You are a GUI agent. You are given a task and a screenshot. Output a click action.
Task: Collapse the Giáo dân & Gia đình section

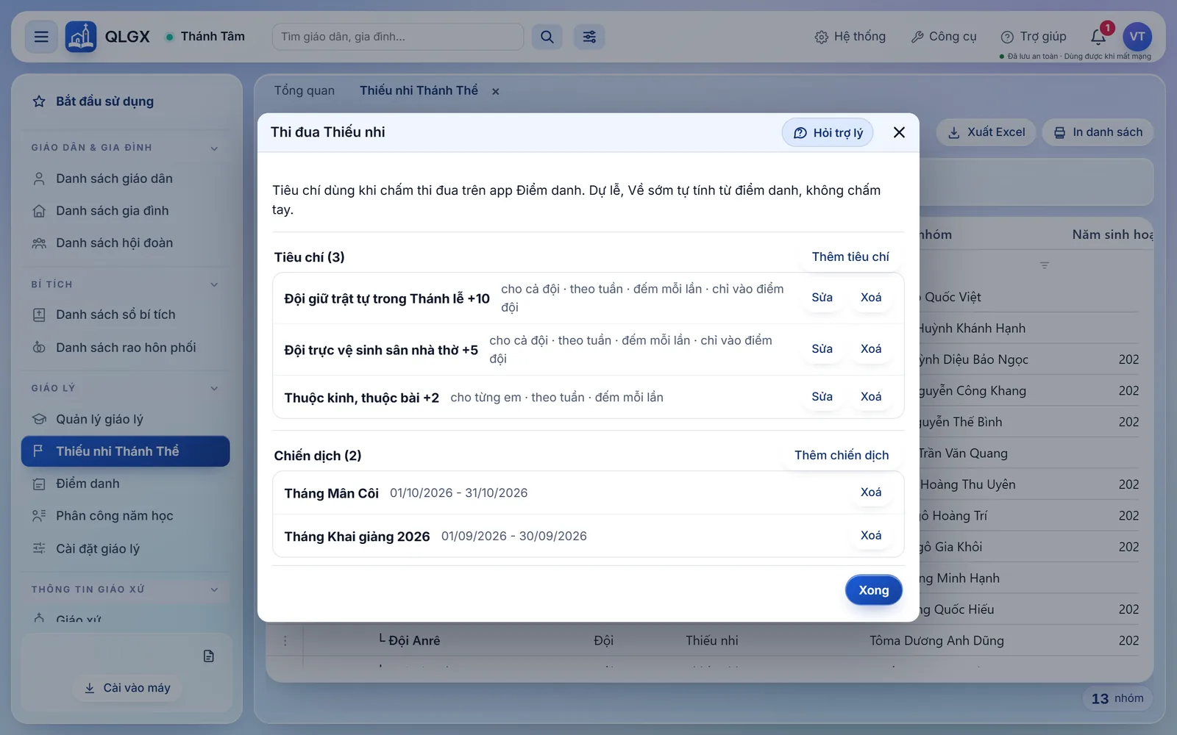point(214,148)
